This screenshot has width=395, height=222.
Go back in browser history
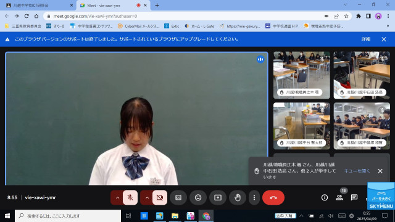click(7, 16)
